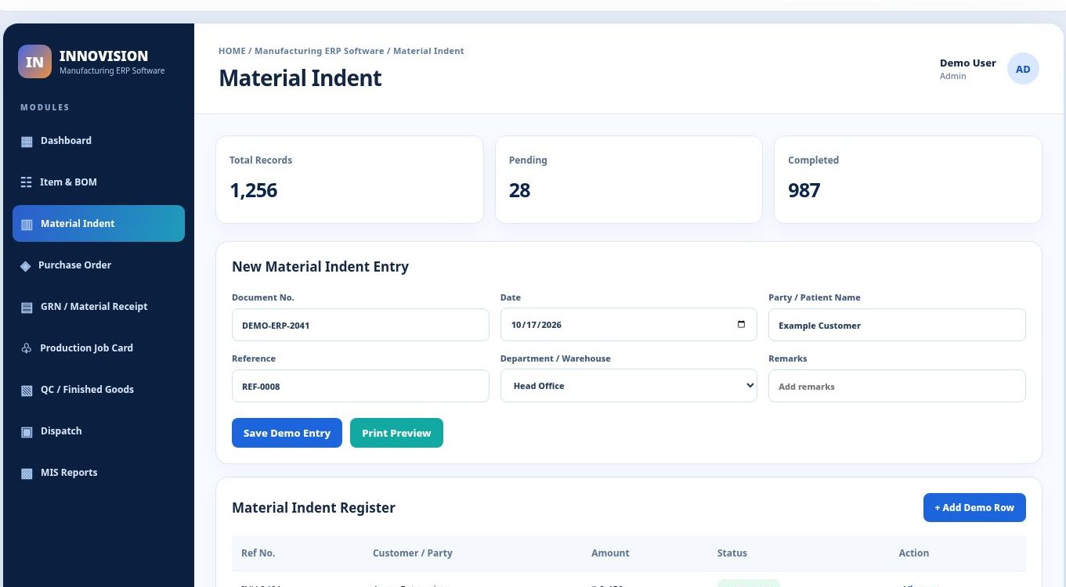Image resolution: width=1066 pixels, height=587 pixels.
Task: Click the Amount column header
Action: click(x=610, y=553)
